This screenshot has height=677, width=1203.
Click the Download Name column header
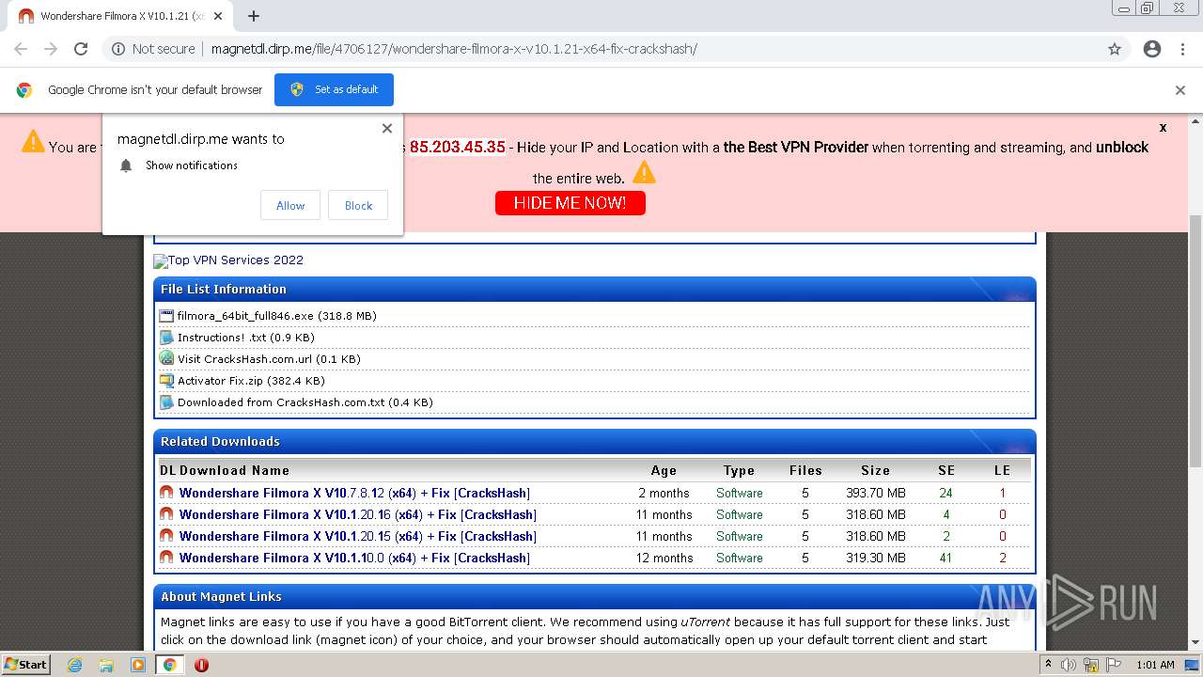click(234, 470)
